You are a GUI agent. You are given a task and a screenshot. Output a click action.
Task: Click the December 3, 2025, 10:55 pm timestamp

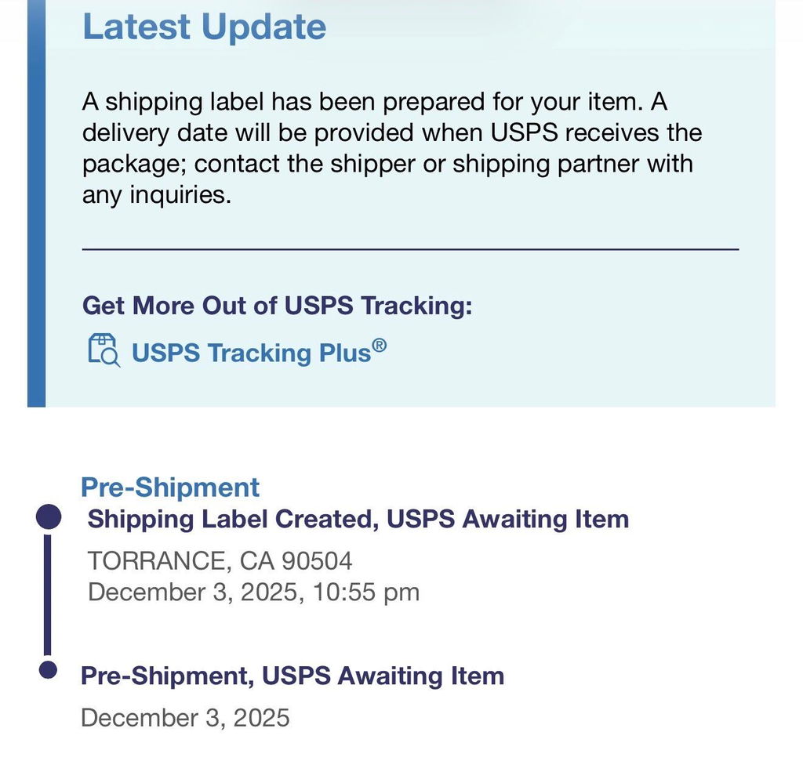[253, 592]
